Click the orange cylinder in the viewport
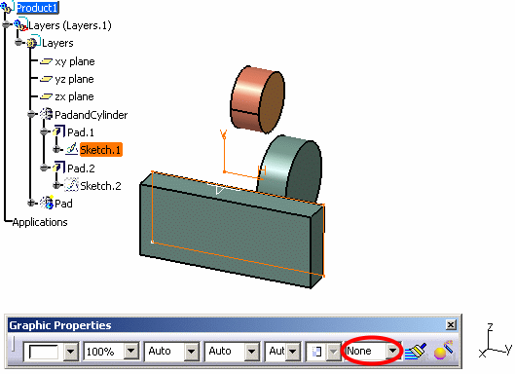The height and width of the screenshot is (374, 515). click(258, 99)
